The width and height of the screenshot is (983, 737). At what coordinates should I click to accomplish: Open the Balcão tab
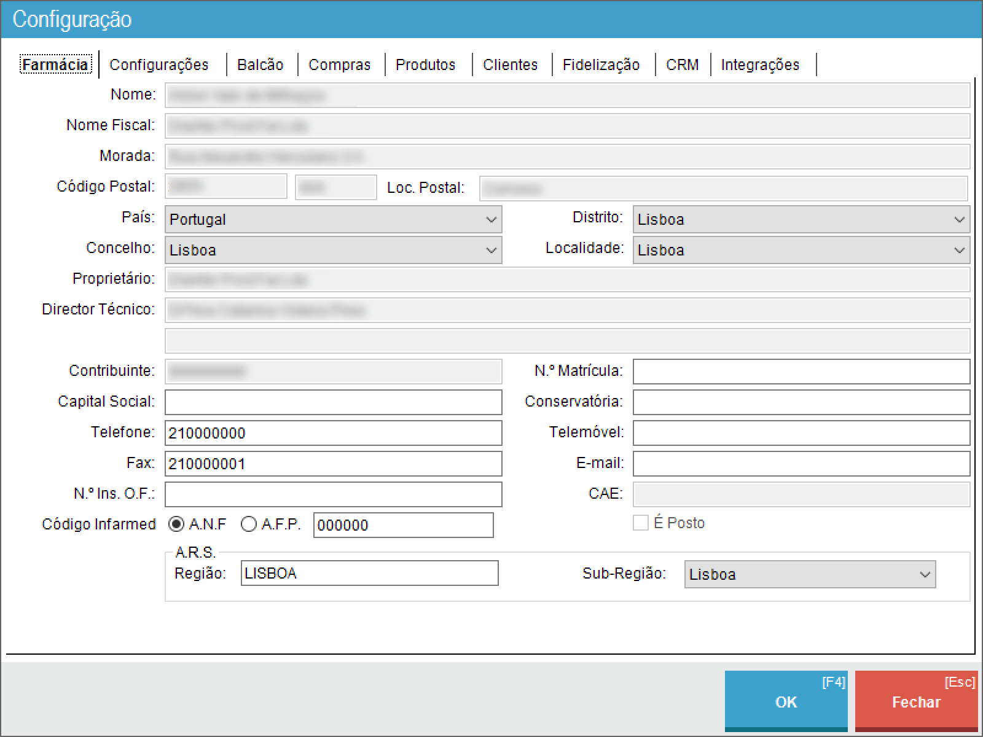260,64
